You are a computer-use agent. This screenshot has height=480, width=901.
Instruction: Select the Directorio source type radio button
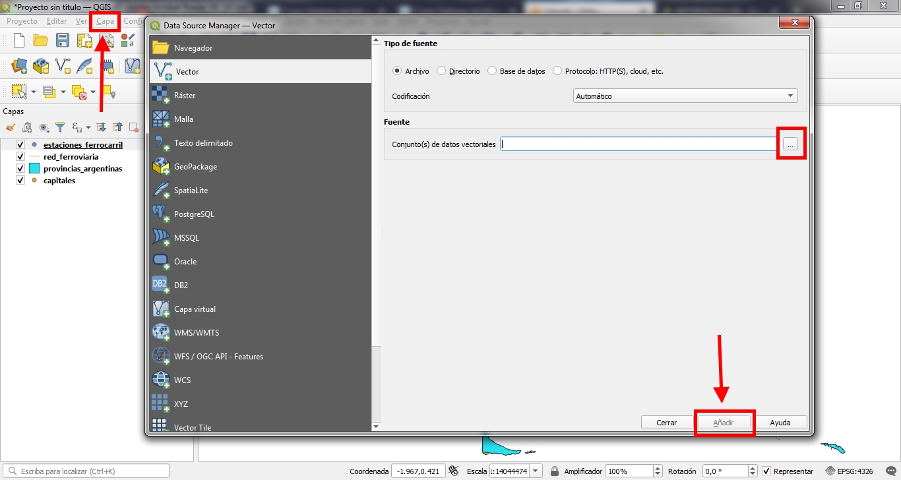(x=441, y=71)
